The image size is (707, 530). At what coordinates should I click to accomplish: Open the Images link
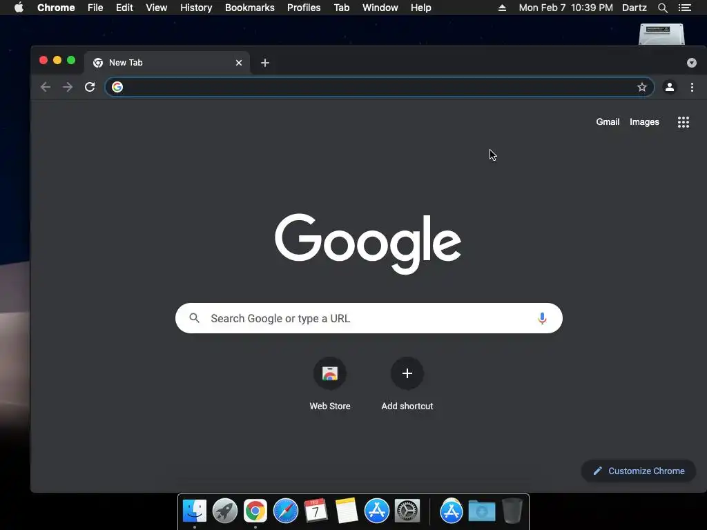644,121
